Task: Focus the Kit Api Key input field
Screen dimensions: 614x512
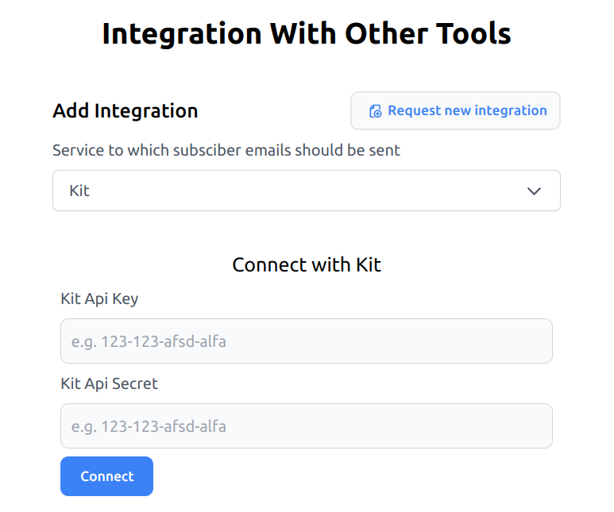Action: (x=307, y=341)
